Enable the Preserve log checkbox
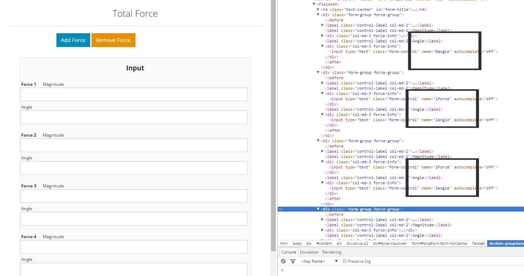The width and height of the screenshot is (524, 276). point(345,261)
